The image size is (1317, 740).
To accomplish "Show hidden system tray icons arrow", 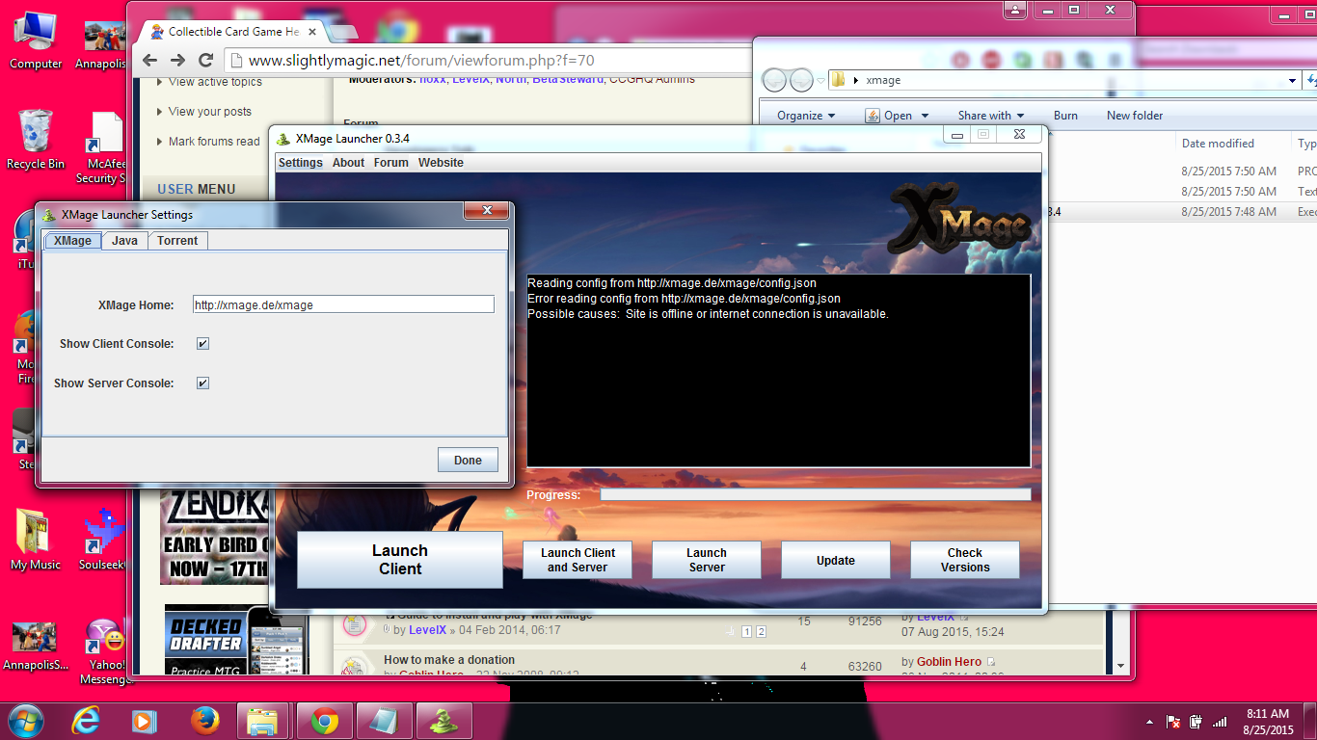I will pyautogui.click(x=1149, y=721).
